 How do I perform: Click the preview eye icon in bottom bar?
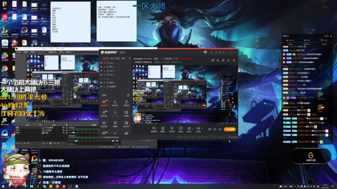[x=215, y=129]
